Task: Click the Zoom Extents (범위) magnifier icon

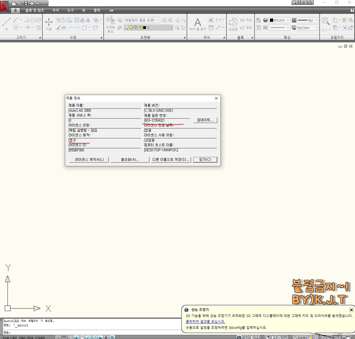Action: click(x=325, y=21)
